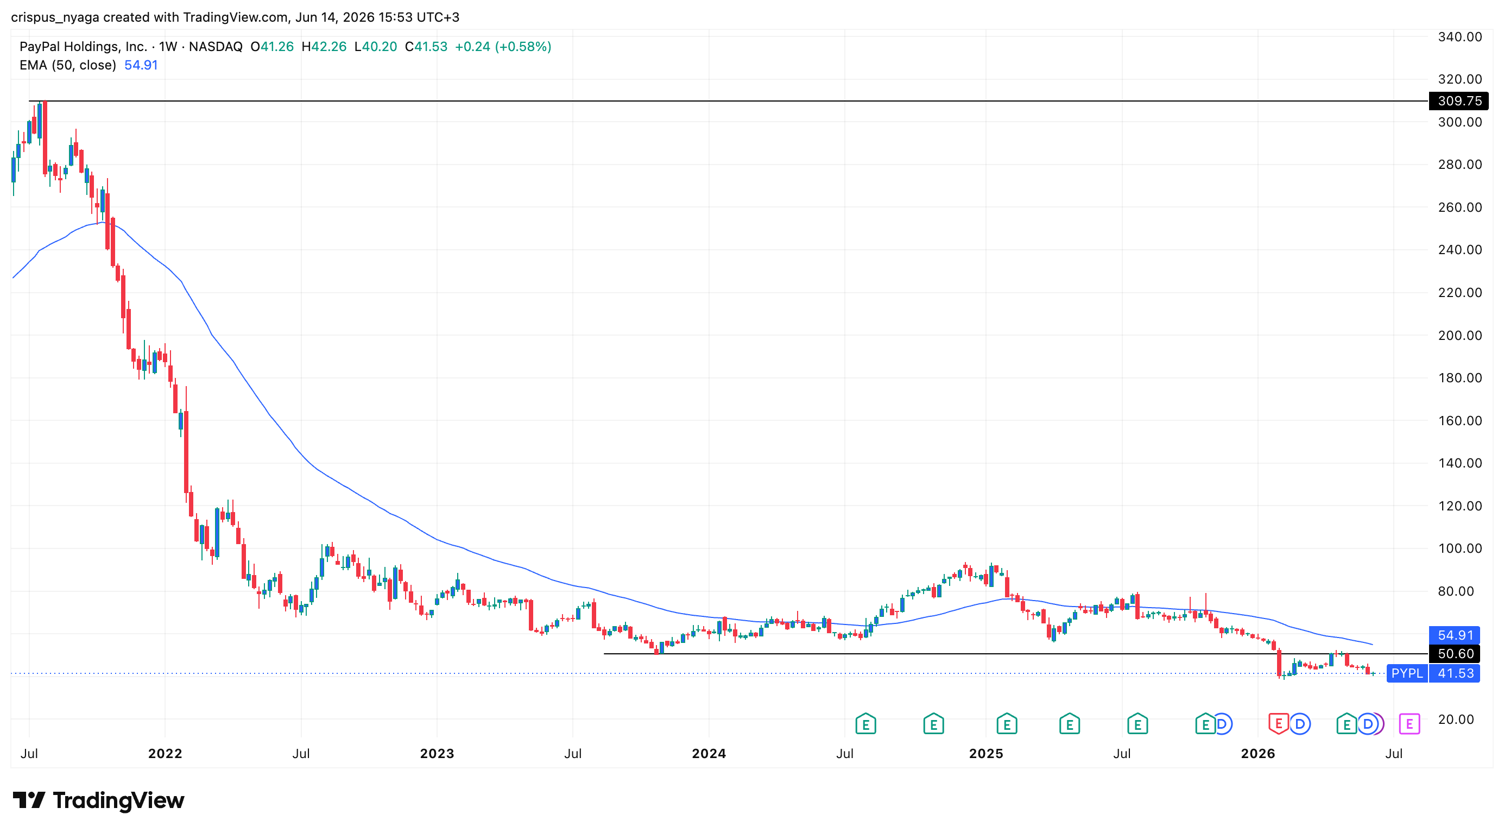Click the blue dividend D marker beside the red E
Viewport: 1504px width, 833px height.
tap(1300, 724)
